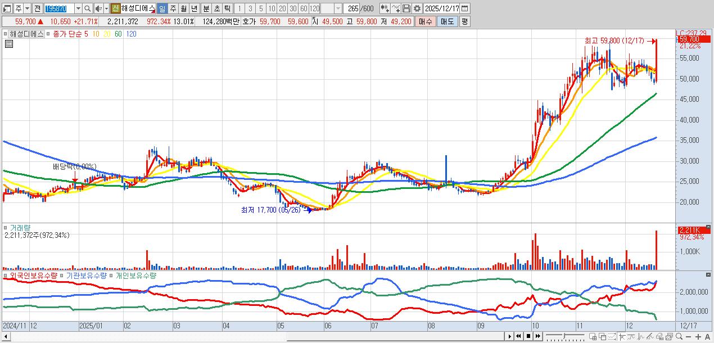
Task: Click the candle count field 265
Action: [x=351, y=8]
